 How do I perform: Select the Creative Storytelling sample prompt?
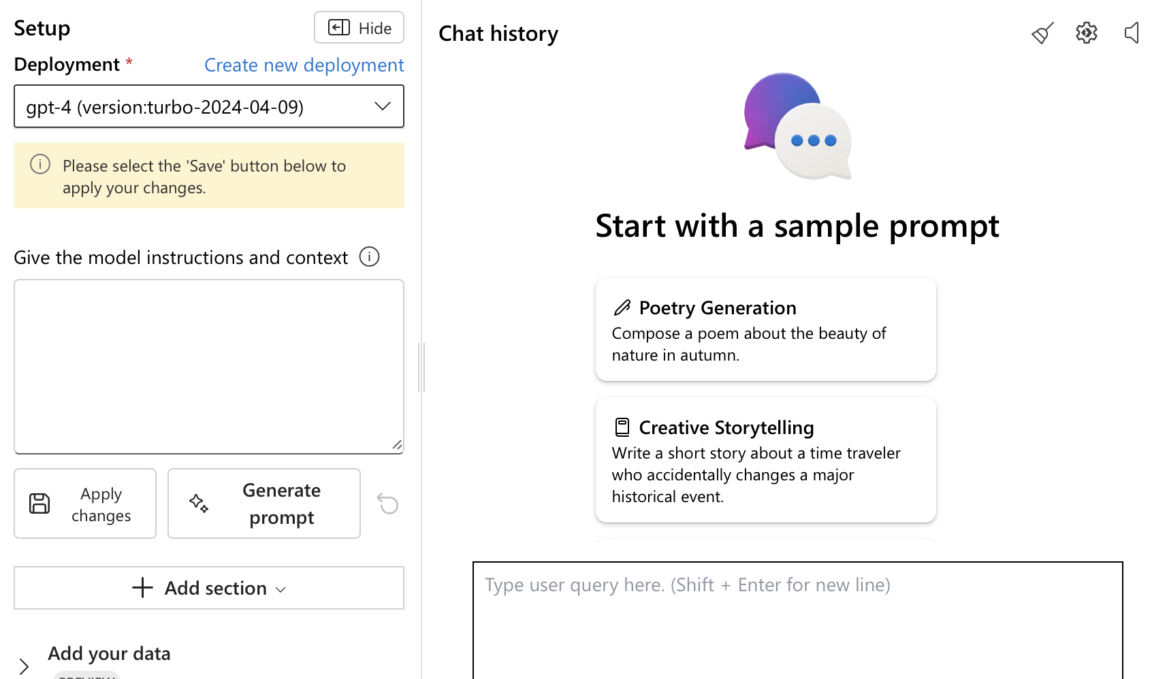(x=766, y=460)
